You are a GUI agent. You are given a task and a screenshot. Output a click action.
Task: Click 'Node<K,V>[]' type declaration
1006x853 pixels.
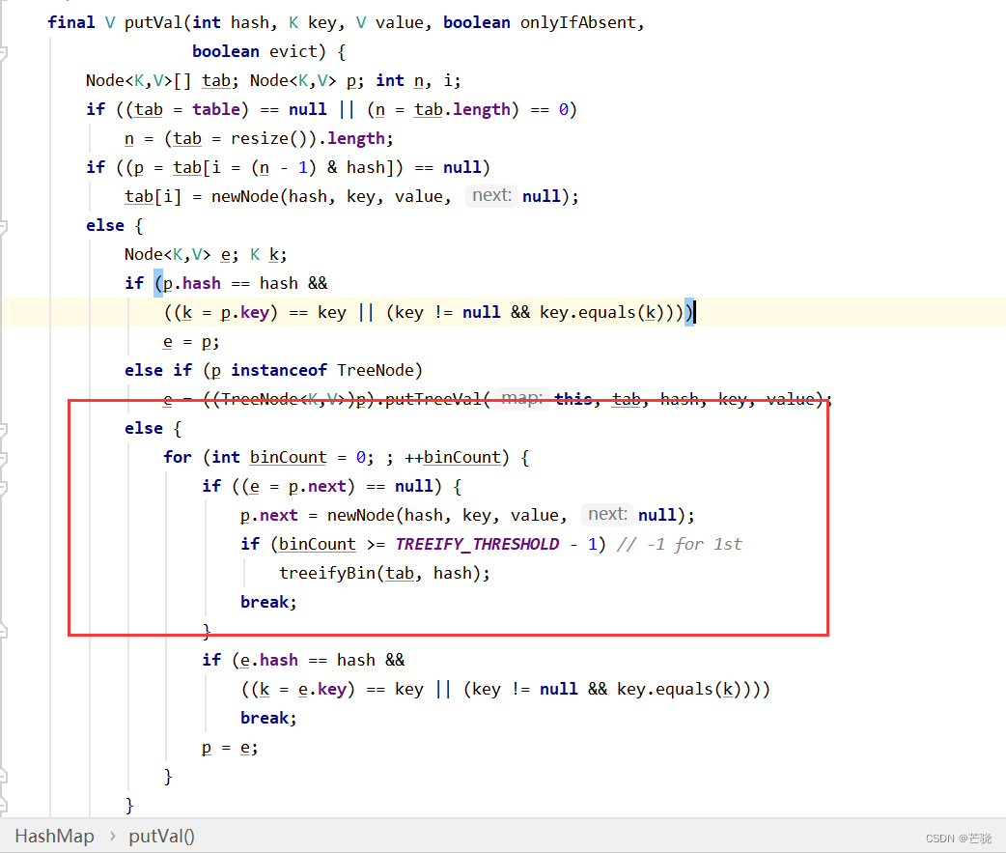[x=139, y=80]
